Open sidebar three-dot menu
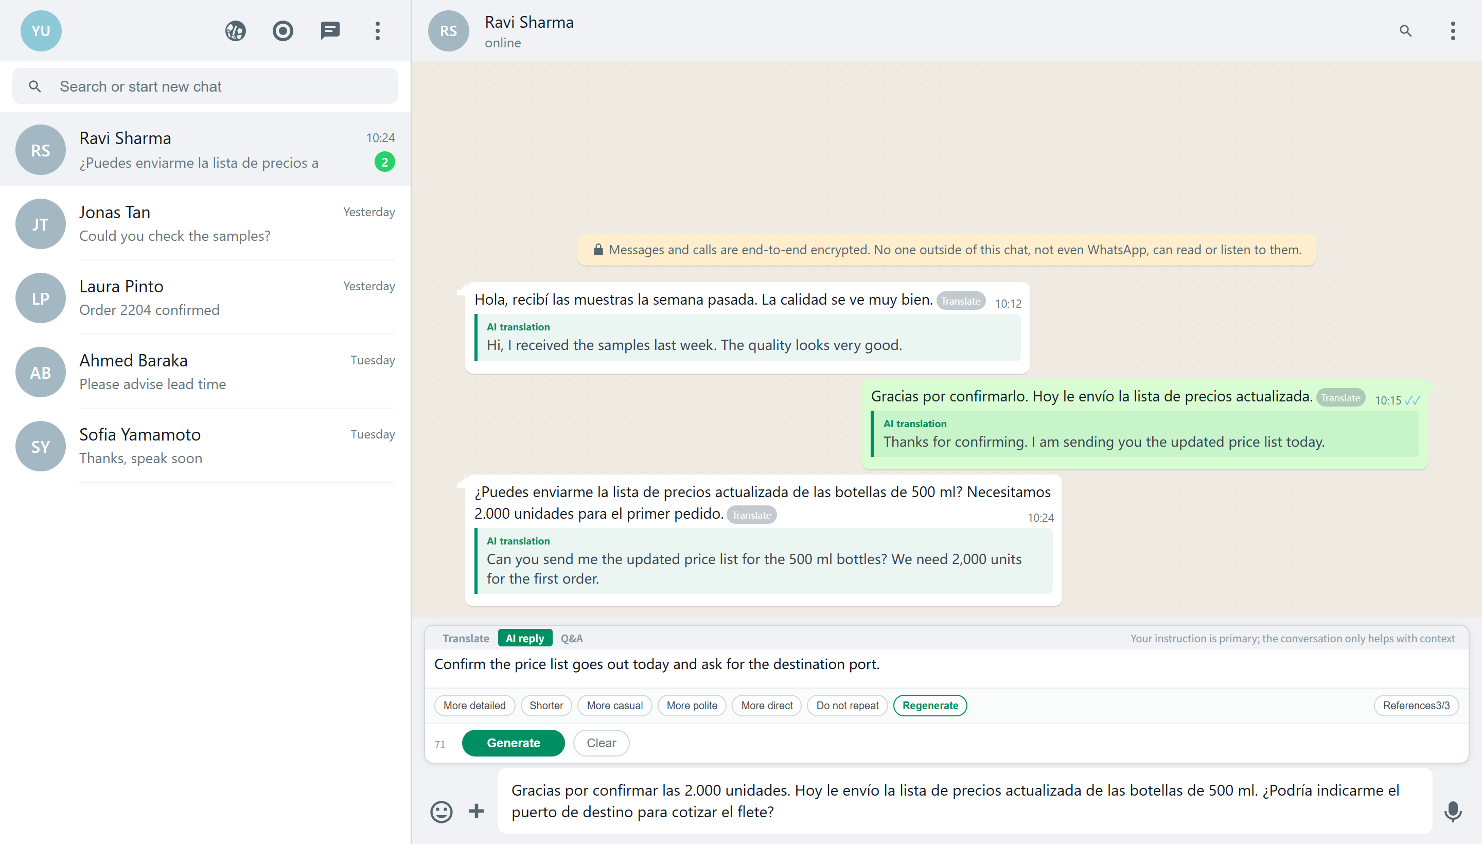This screenshot has height=844, width=1482. [x=377, y=31]
